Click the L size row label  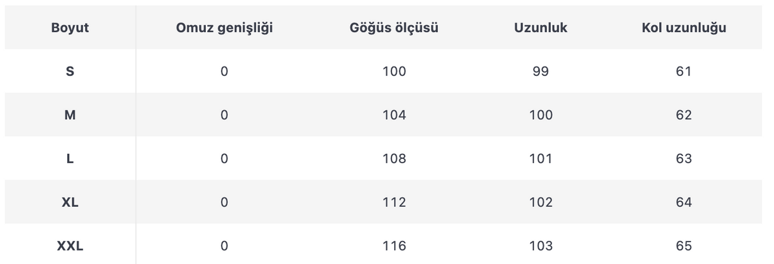pyautogui.click(x=70, y=158)
